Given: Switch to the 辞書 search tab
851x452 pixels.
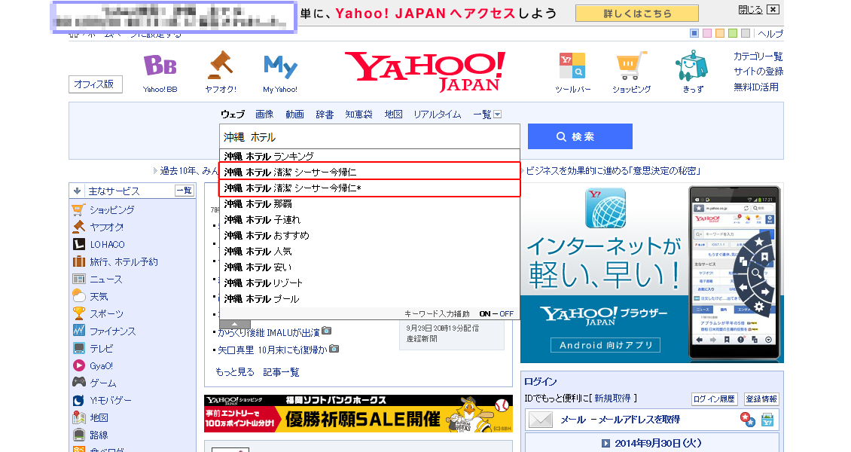Looking at the screenshot, I should pos(325,115).
